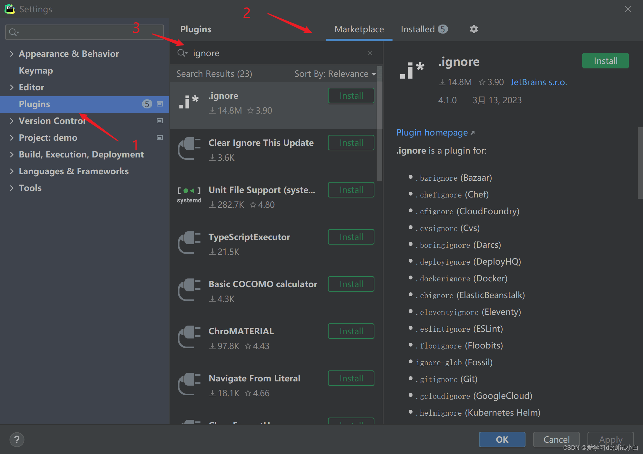
Task: Click the Plugins badge showing 5
Action: [x=147, y=104]
